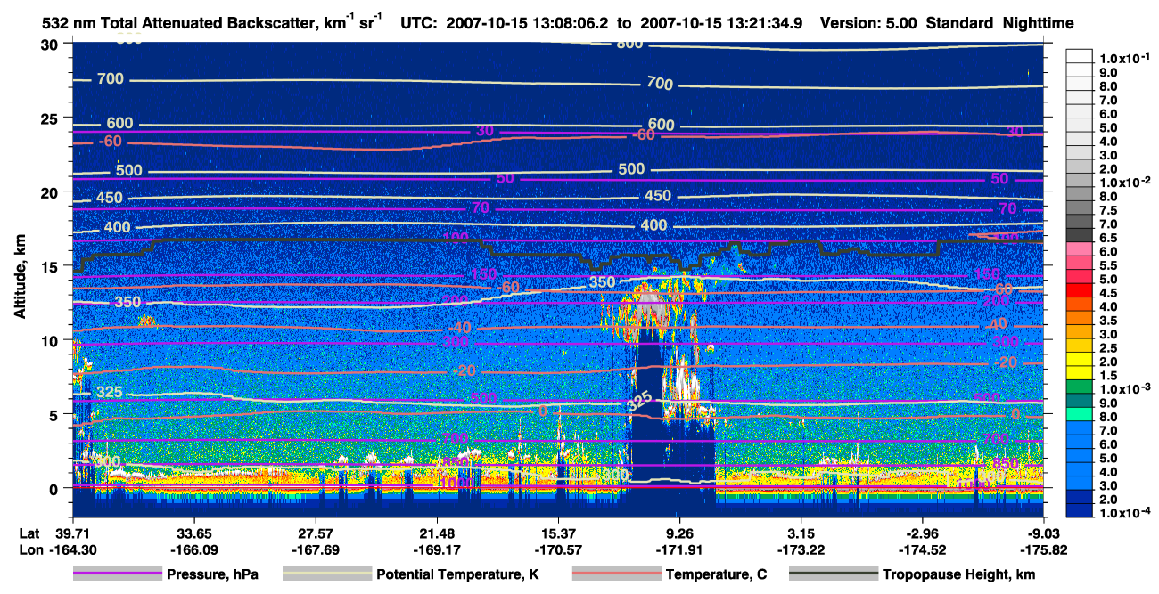Click the "Potential Temperature, K" legend label
Image resolution: width=1159 pixels, height=594 pixels.
pos(457,574)
